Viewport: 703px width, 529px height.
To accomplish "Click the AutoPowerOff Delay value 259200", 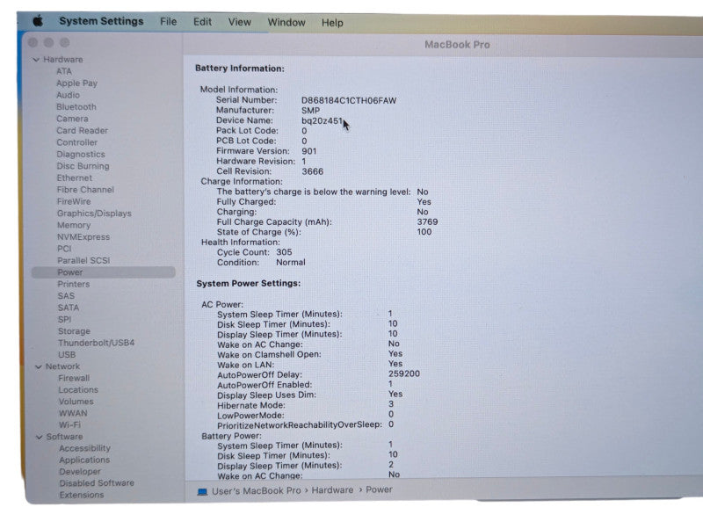I will (404, 373).
